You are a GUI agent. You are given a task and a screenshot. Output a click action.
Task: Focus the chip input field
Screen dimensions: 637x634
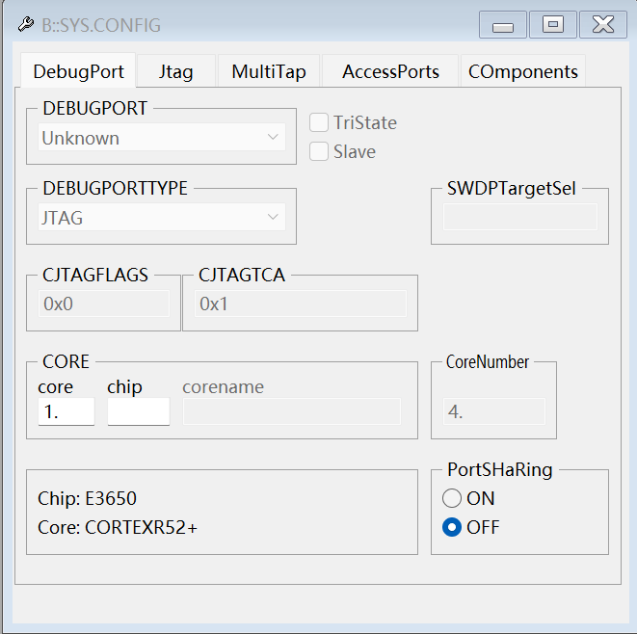tap(138, 411)
